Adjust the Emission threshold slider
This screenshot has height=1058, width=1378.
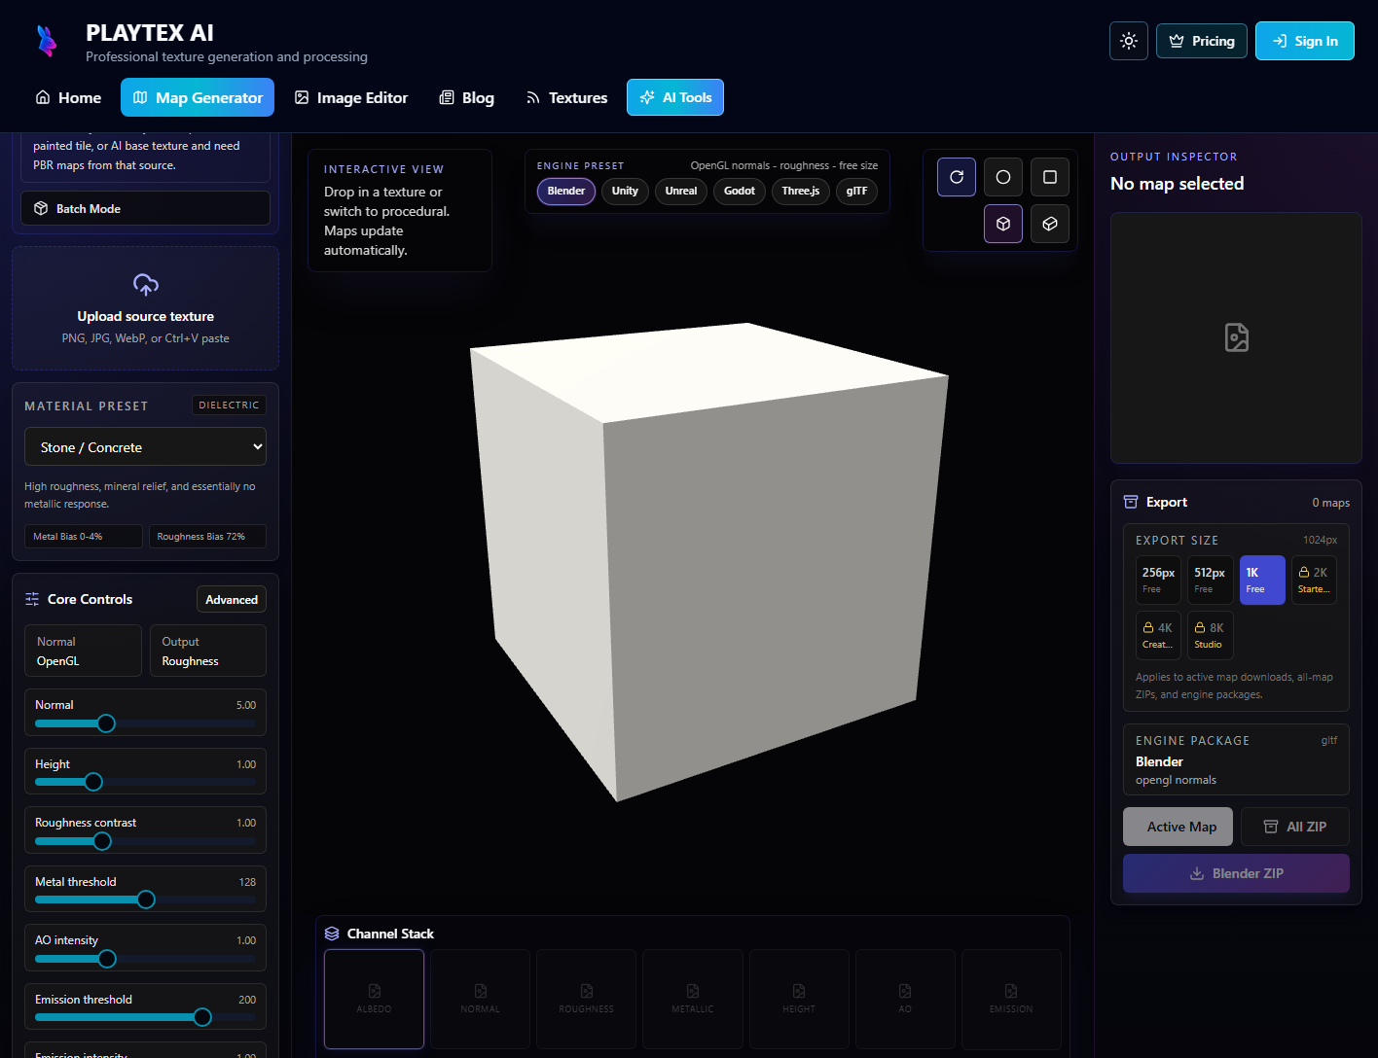[x=145, y=1017]
